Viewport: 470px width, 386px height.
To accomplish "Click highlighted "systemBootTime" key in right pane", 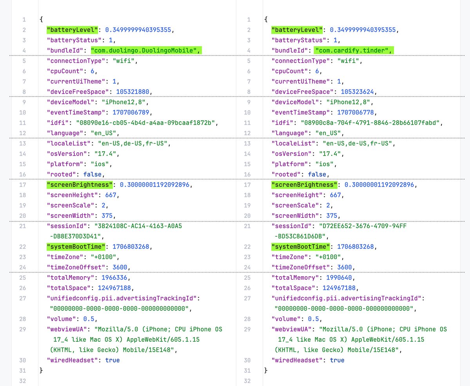I will coord(301,247).
